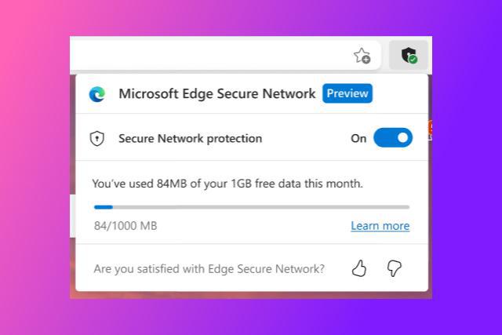This screenshot has width=502, height=335.
Task: Click inside the browser address bar
Action: point(211,55)
